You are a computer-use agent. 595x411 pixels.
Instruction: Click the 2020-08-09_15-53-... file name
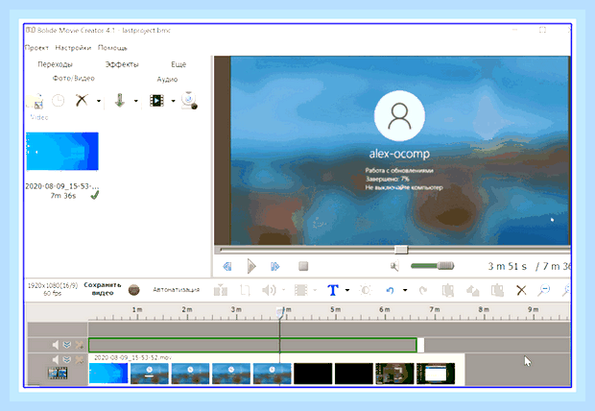coord(61,186)
